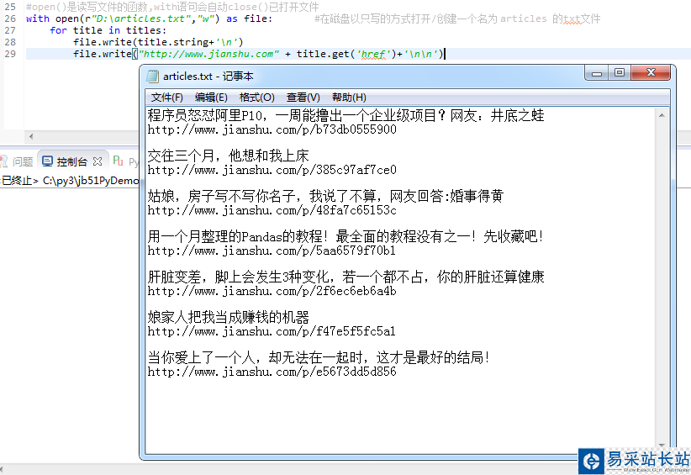Click the URL ending b73db0555900 in Notepad
This screenshot has width=691, height=475.
pyautogui.click(x=272, y=129)
